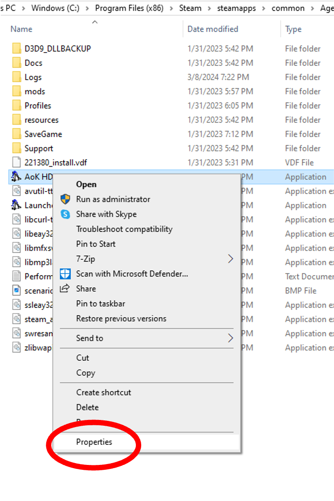Click the Microsoft Defender shield icon
This screenshot has height=501, width=334.
(65, 274)
